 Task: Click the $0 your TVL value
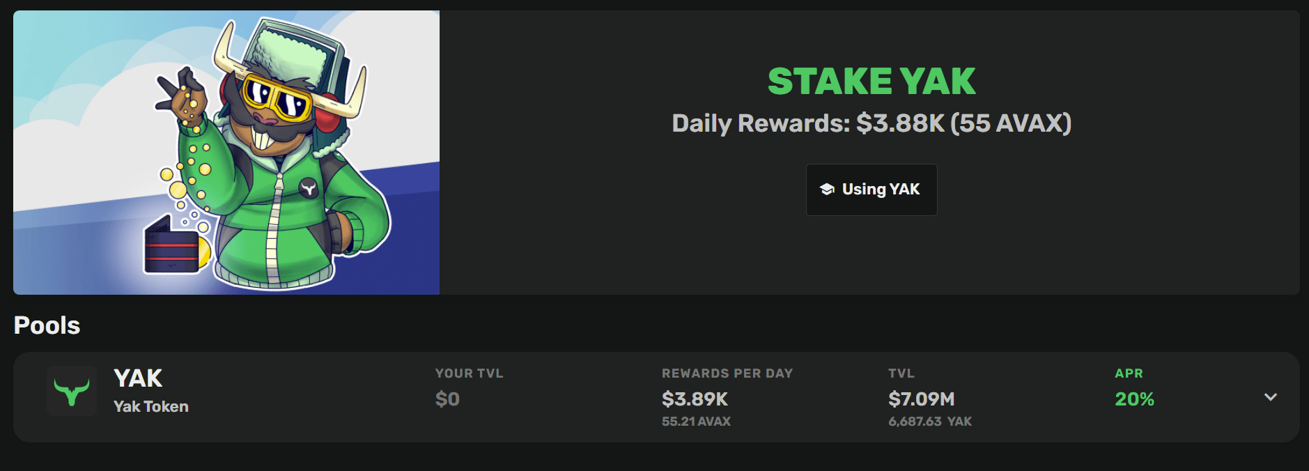[x=447, y=399]
